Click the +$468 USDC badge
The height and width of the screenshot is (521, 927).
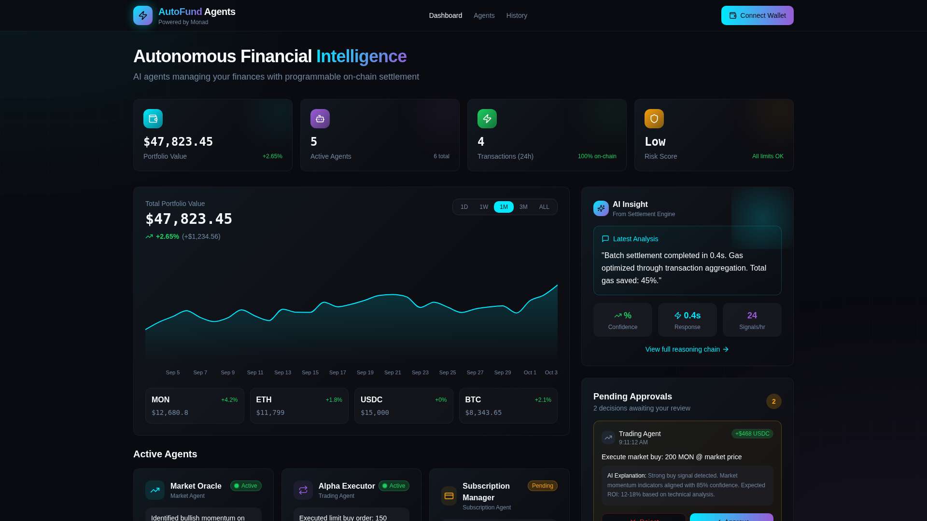752,434
